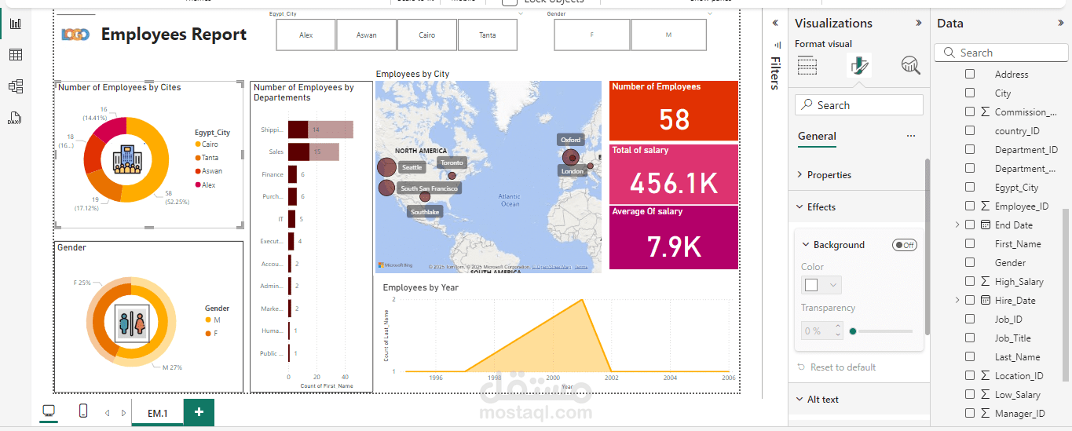Open the background color dropdown
This screenshot has width=1072, height=431.
833,285
